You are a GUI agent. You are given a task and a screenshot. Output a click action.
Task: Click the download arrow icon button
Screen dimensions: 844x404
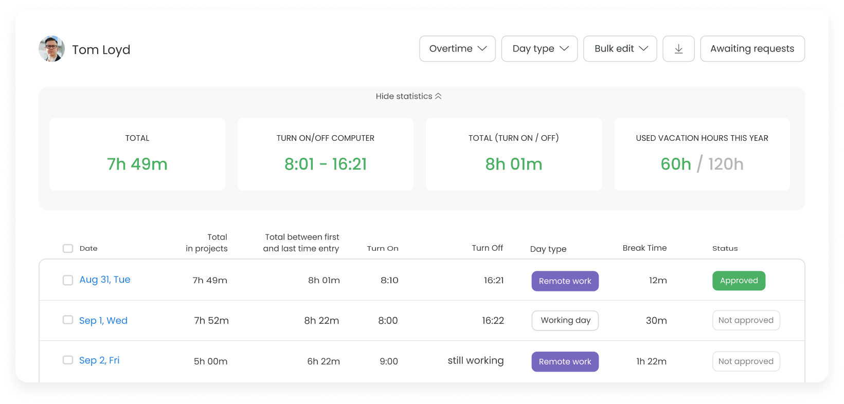point(678,49)
